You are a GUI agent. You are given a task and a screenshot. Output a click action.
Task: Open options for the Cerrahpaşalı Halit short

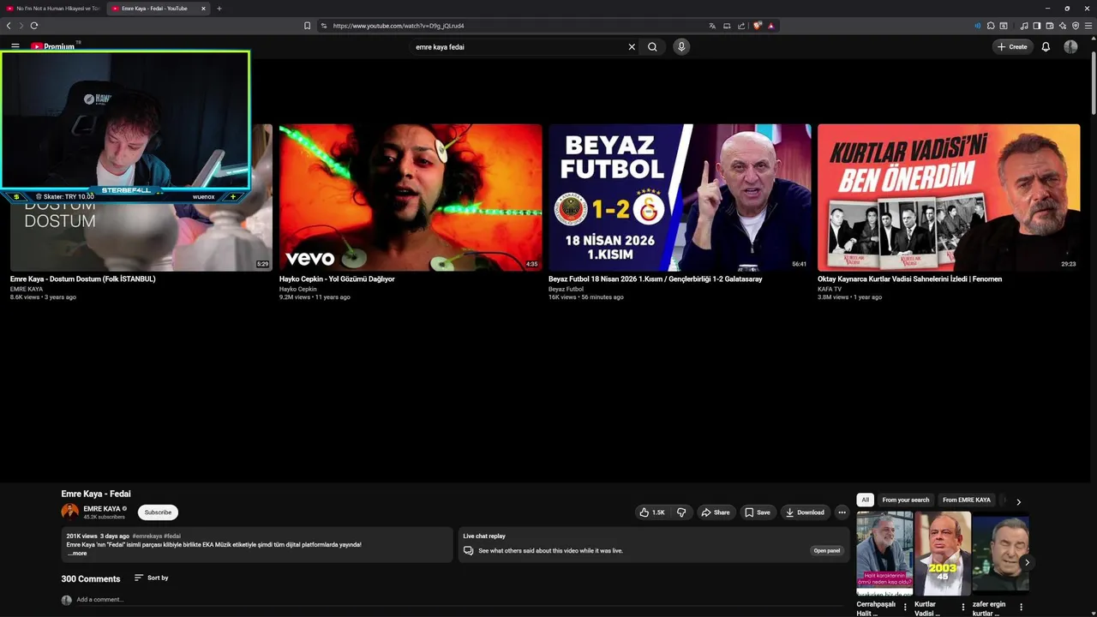[x=905, y=608]
